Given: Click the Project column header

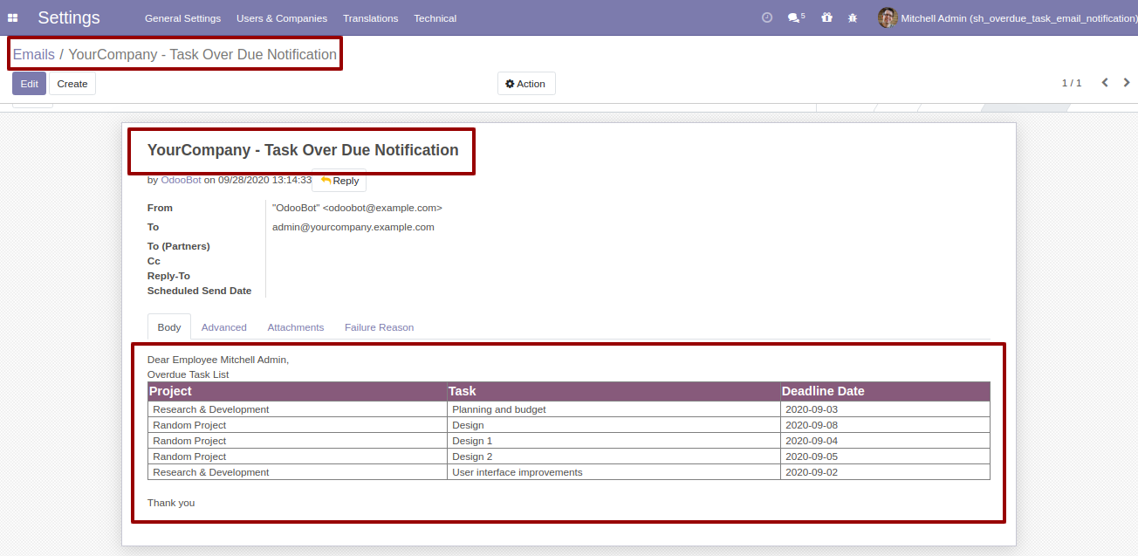Looking at the screenshot, I should click(x=298, y=391).
